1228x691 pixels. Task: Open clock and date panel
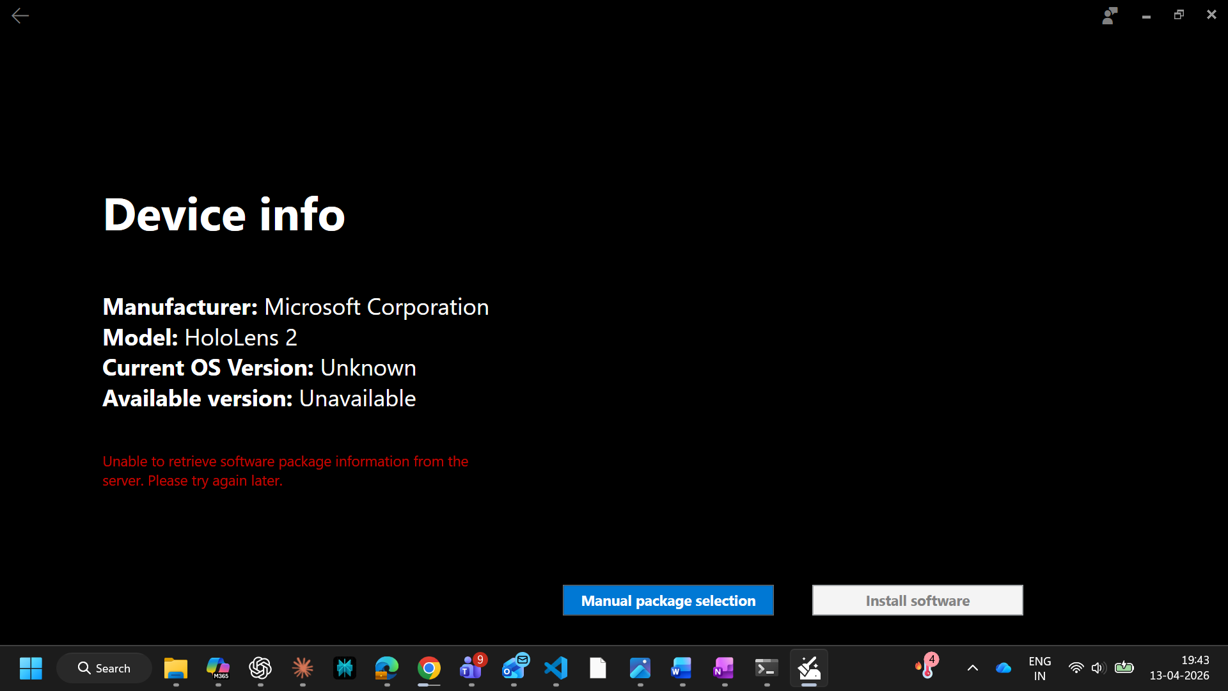click(x=1179, y=668)
